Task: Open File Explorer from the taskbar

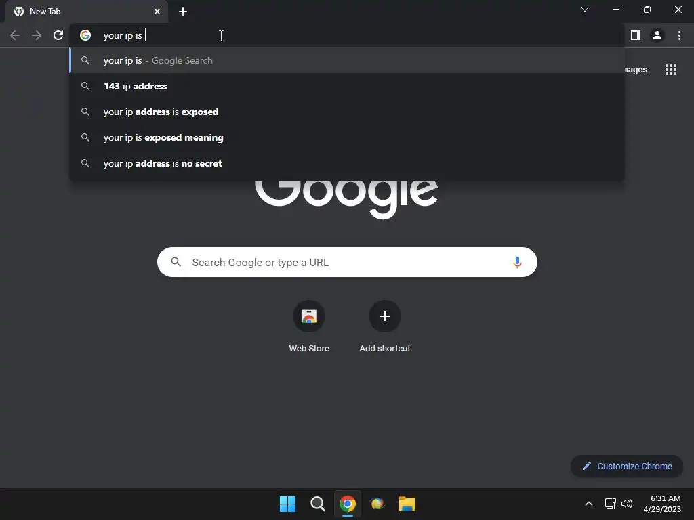Action: click(x=407, y=504)
